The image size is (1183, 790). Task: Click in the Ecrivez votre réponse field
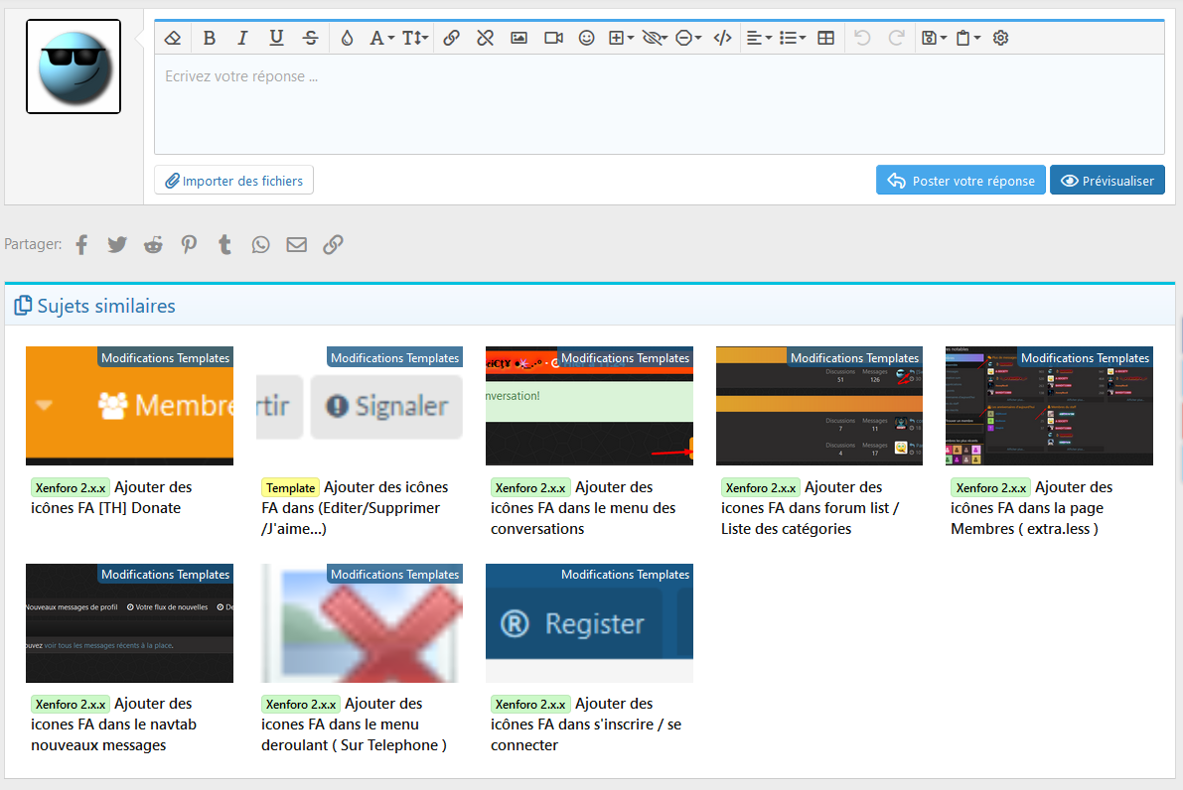click(659, 104)
